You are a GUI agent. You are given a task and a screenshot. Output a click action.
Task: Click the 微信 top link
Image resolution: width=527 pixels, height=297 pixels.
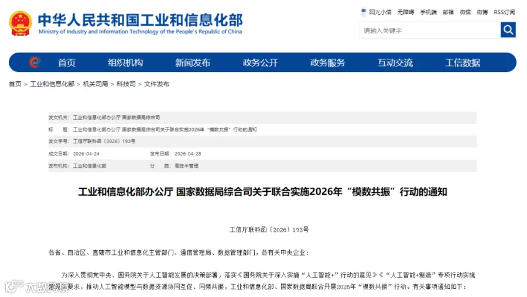(465, 12)
